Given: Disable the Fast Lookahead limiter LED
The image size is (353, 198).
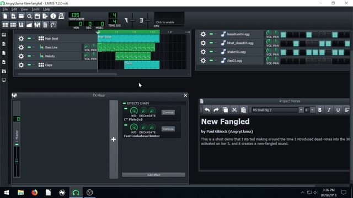Looking at the screenshot, I should tap(126, 125).
